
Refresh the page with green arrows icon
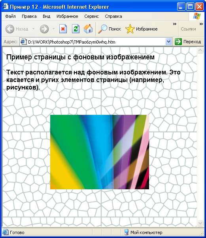pos(76,29)
